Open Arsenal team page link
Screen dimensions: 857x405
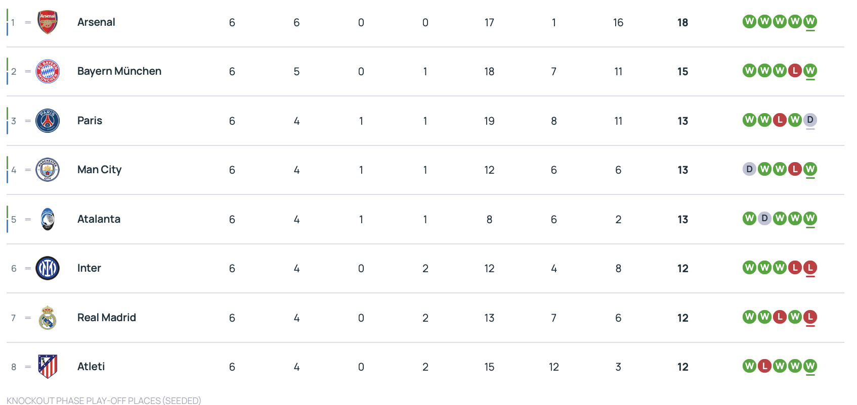coord(96,22)
